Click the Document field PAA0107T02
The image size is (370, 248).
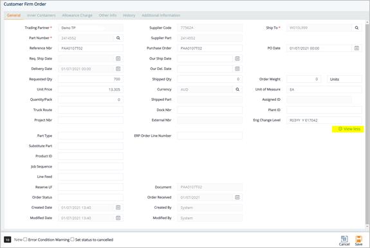coord(210,187)
